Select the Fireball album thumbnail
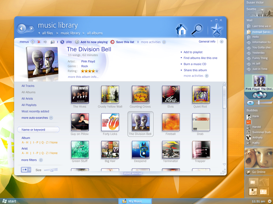This screenshot has height=204, width=273. point(171,122)
